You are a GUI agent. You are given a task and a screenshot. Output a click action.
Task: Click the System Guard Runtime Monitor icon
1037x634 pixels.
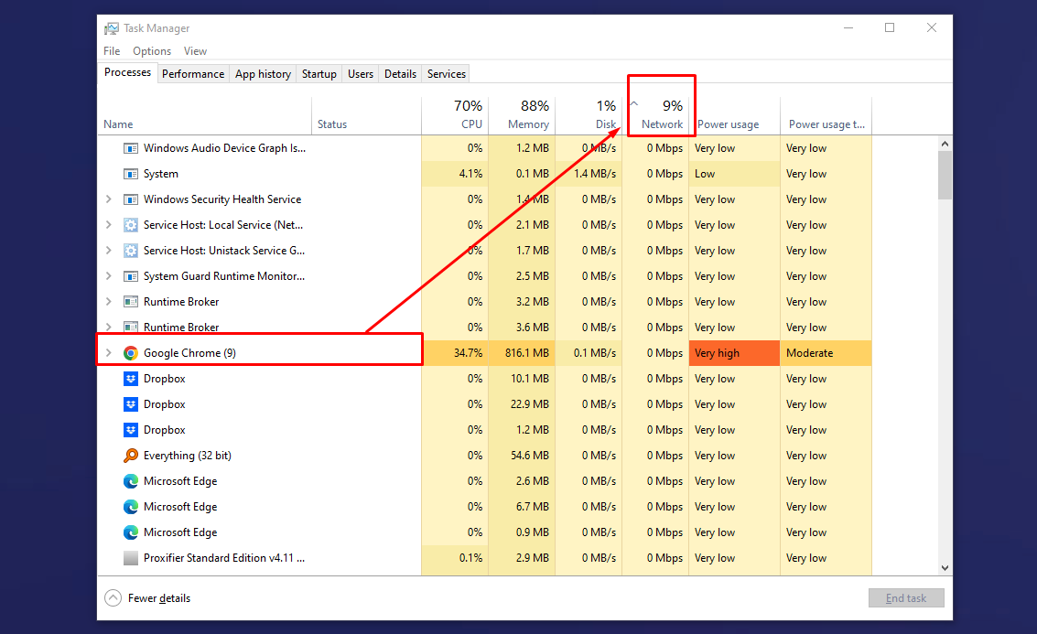[x=131, y=276]
